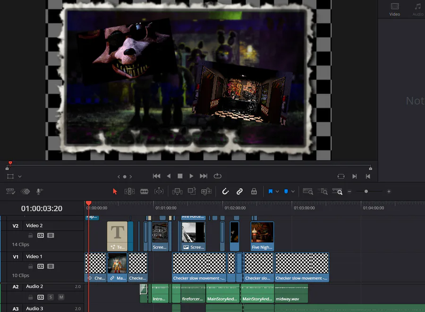Open the flag color dropdown arrow
Screen dimensions: 425x312
[277, 192]
